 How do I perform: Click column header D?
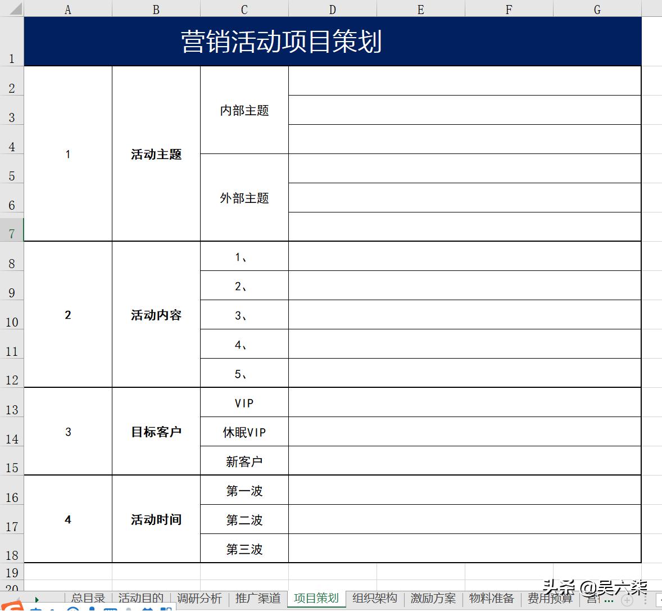pos(332,9)
